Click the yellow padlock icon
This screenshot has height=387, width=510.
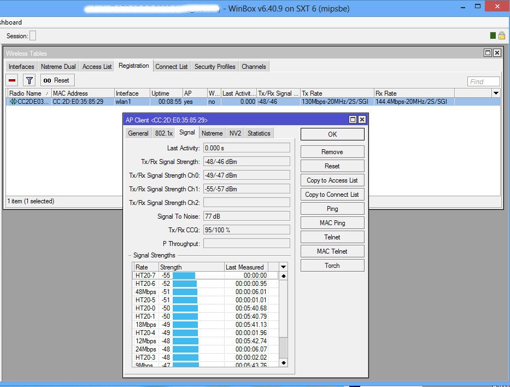point(502,36)
